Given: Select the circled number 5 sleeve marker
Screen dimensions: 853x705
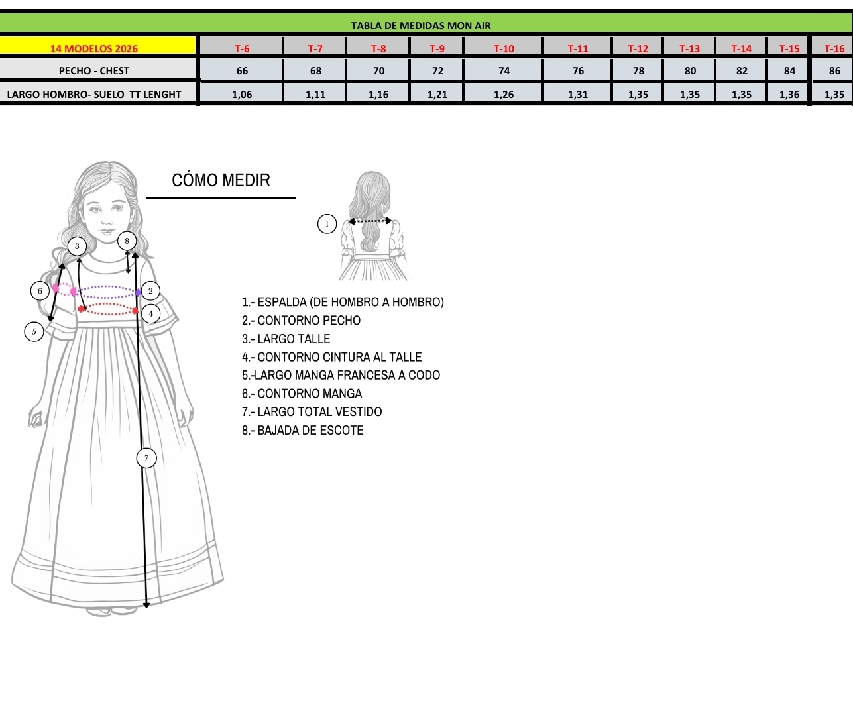Looking at the screenshot, I should click(x=34, y=331).
